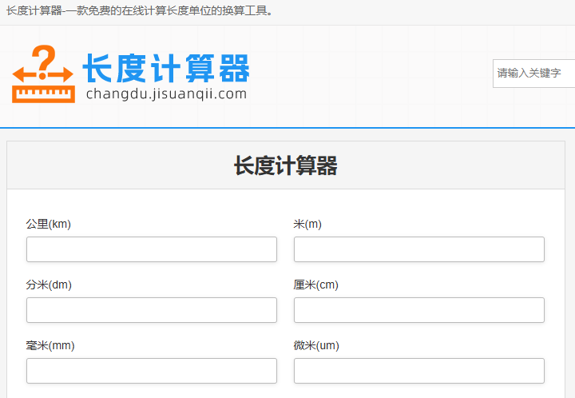The image size is (575, 398).
Task: Place the cursor in the 微米(um) field
Action: 418,371
